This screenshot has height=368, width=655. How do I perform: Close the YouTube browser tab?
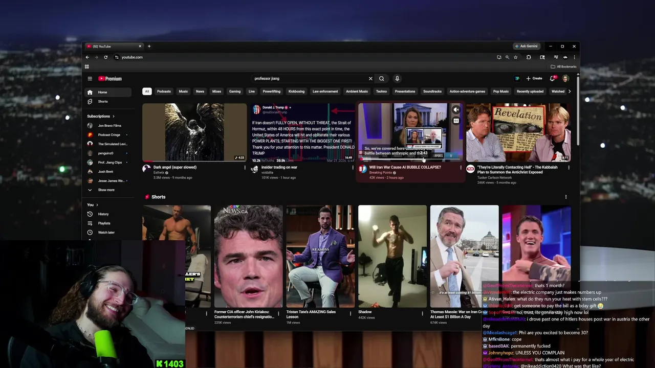pos(140,47)
